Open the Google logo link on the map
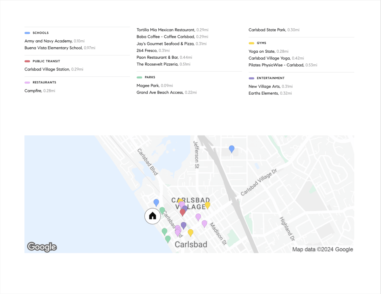The image size is (381, 294). tap(42, 247)
